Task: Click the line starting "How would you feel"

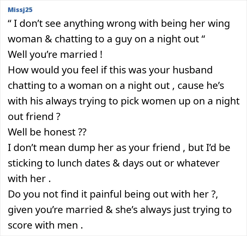Action: (x=110, y=70)
